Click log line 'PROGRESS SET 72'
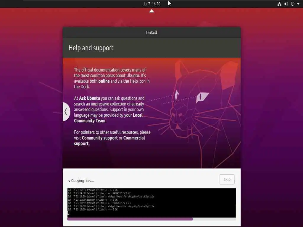This screenshot has width=303, height=227. (x=99, y=193)
